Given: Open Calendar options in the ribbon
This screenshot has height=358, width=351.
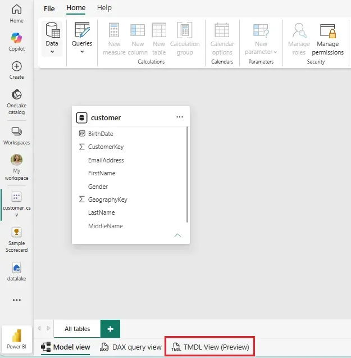Looking at the screenshot, I should point(222,39).
